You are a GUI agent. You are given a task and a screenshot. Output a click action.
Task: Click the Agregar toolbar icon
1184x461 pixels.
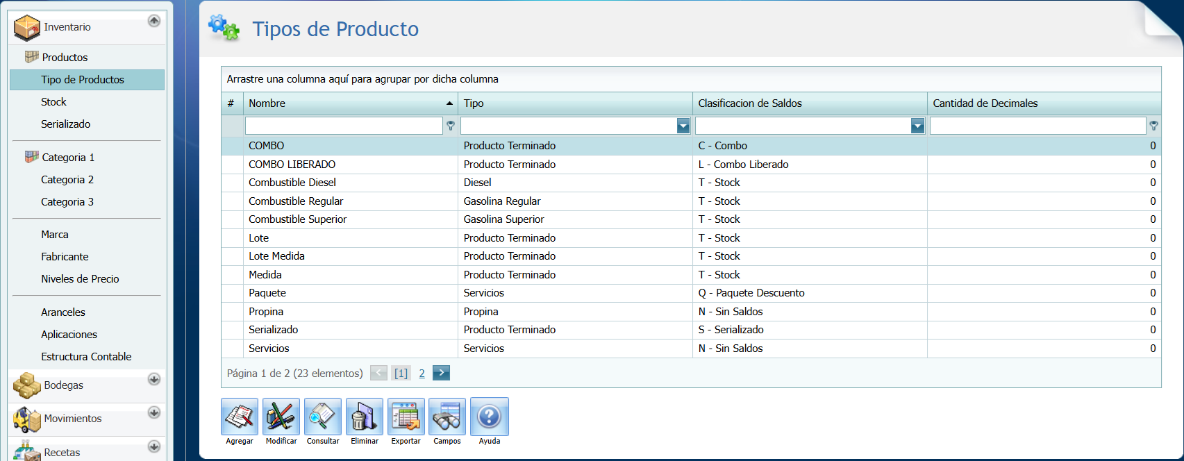(x=240, y=417)
